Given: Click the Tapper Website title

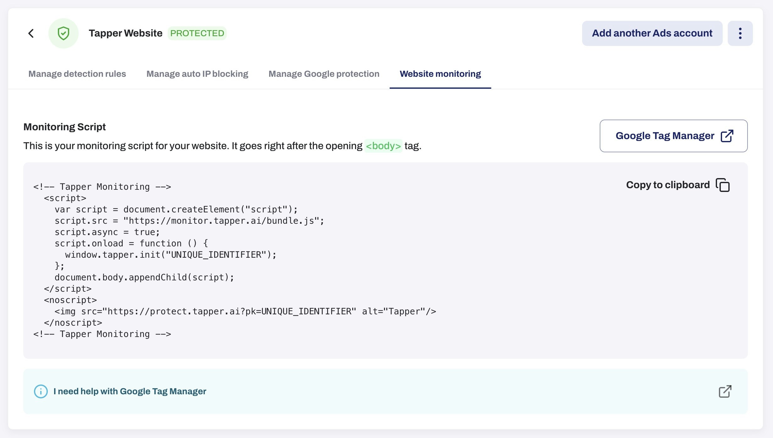Looking at the screenshot, I should (x=125, y=33).
